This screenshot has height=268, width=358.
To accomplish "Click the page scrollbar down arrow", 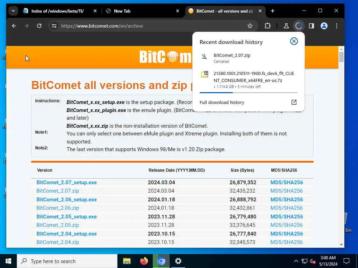I will (x=341, y=245).
